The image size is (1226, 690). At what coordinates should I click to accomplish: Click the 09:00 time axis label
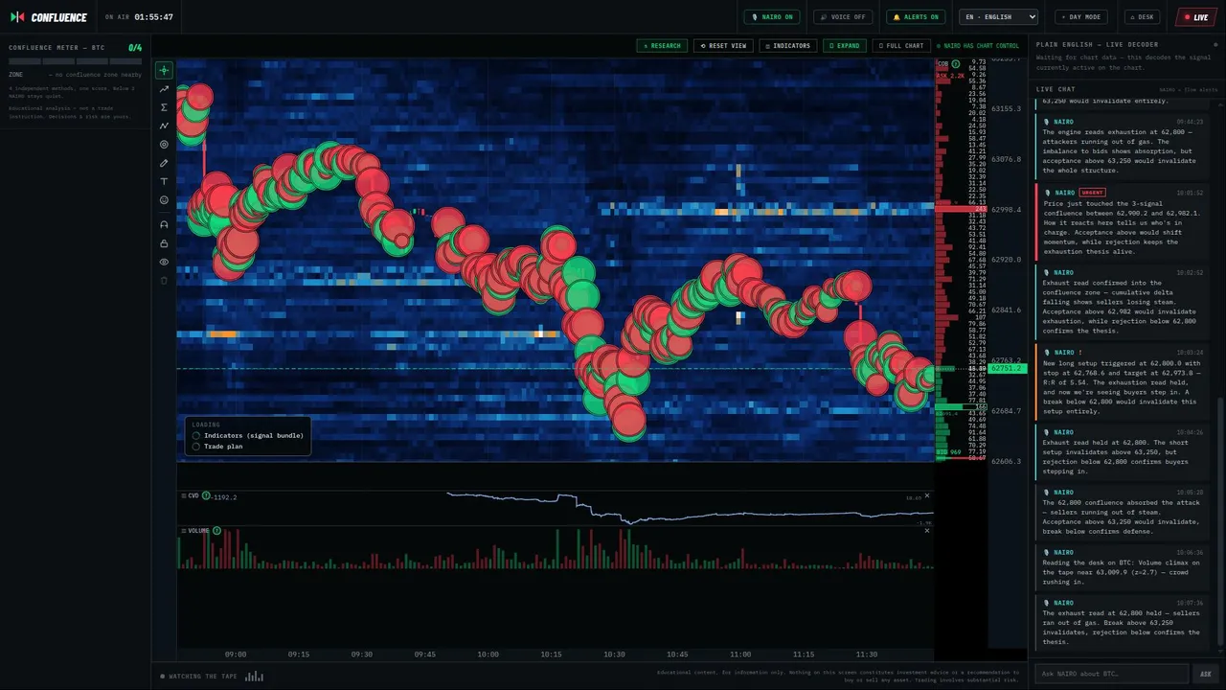tap(236, 655)
